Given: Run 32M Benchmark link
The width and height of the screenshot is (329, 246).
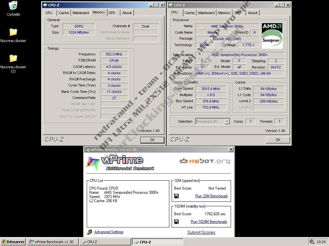Looking at the screenshot, I should (211, 196).
